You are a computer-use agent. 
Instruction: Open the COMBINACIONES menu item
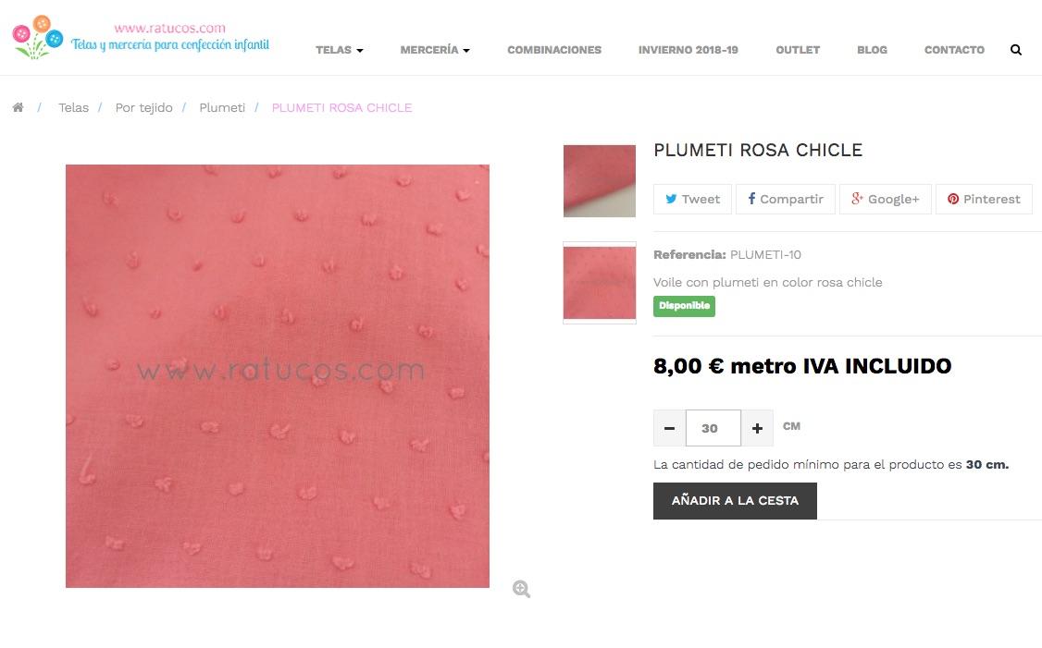[x=554, y=50]
